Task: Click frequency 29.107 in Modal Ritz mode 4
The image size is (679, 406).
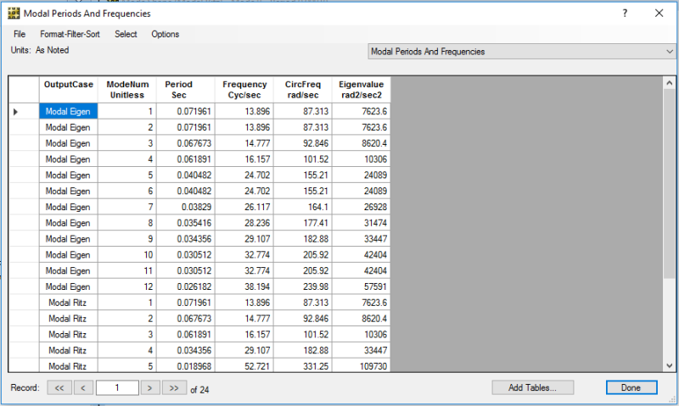Action: click(244, 350)
